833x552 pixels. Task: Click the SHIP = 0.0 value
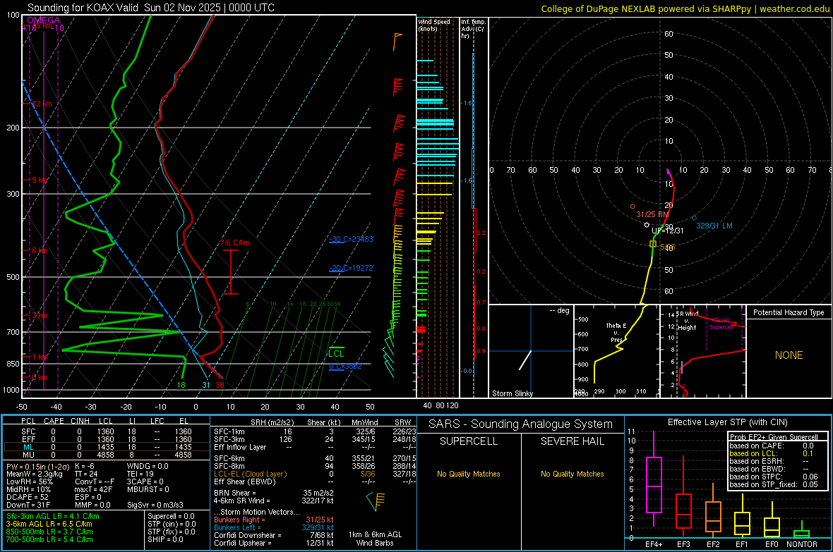tap(165, 539)
